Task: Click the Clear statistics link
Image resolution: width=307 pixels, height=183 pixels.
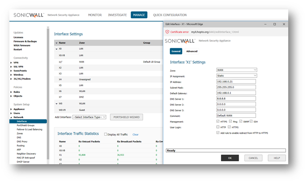Action: [135, 134]
